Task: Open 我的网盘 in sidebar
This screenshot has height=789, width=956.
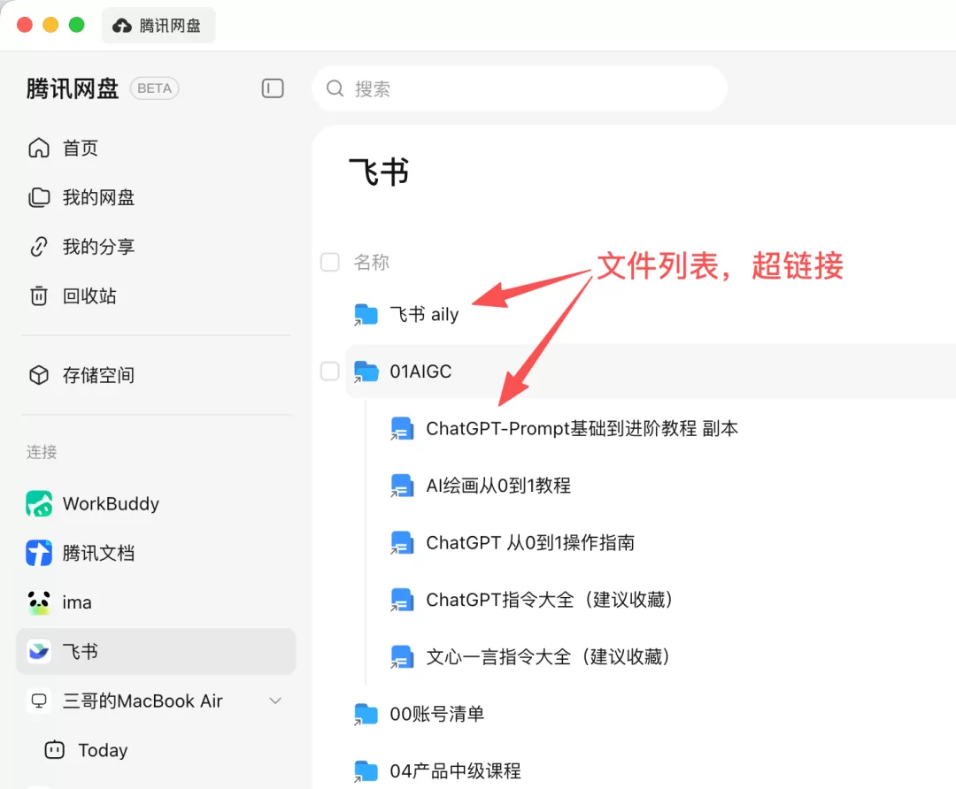Action: click(98, 197)
